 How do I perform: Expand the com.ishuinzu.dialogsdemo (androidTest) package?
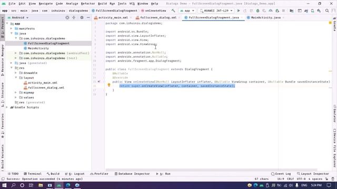pos(16,53)
